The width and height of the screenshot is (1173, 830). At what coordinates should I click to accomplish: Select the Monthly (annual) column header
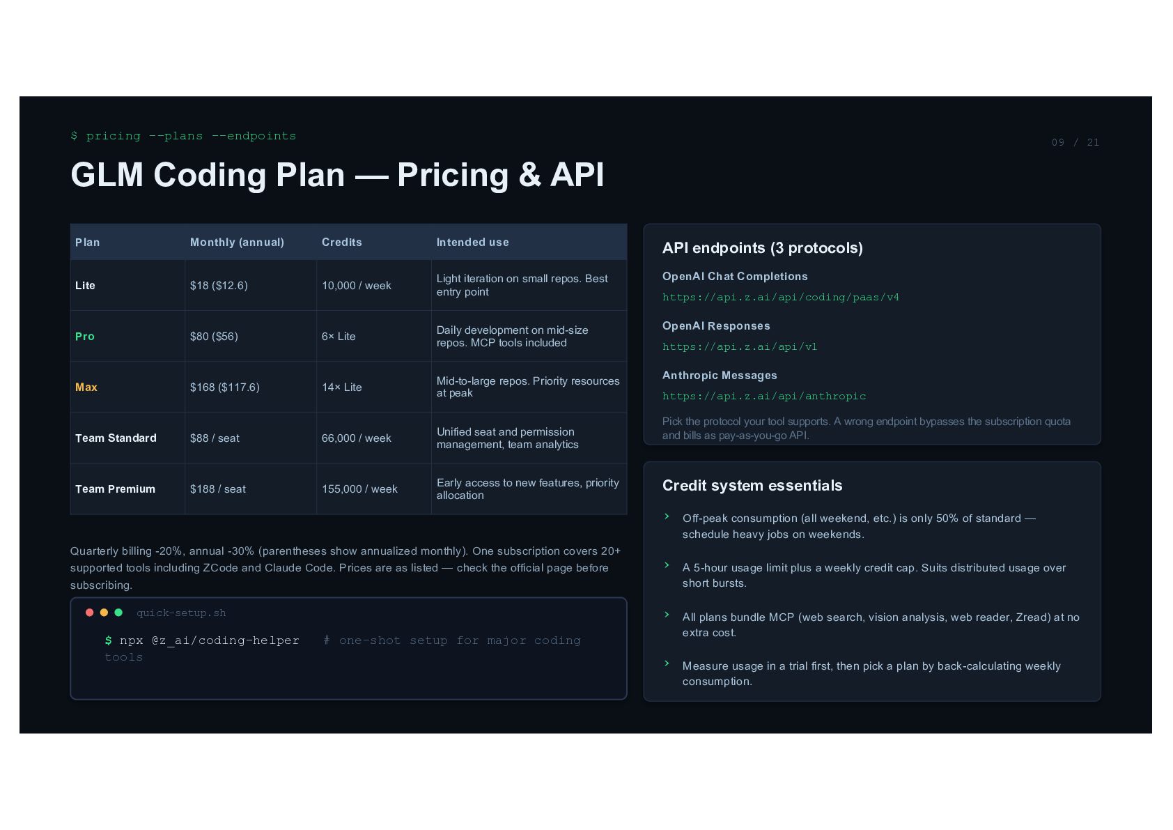tap(237, 243)
